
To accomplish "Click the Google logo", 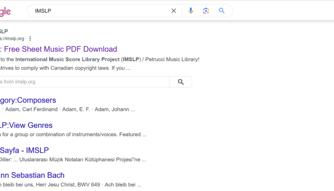I will (5, 12).
